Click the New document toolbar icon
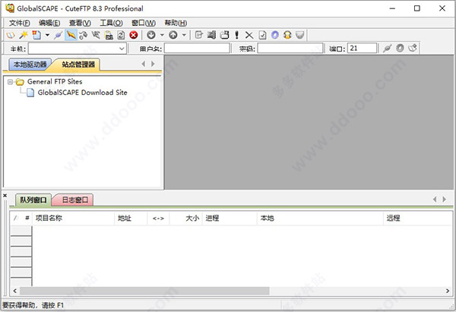Image resolution: width=456 pixels, height=312 pixels. 36,35
